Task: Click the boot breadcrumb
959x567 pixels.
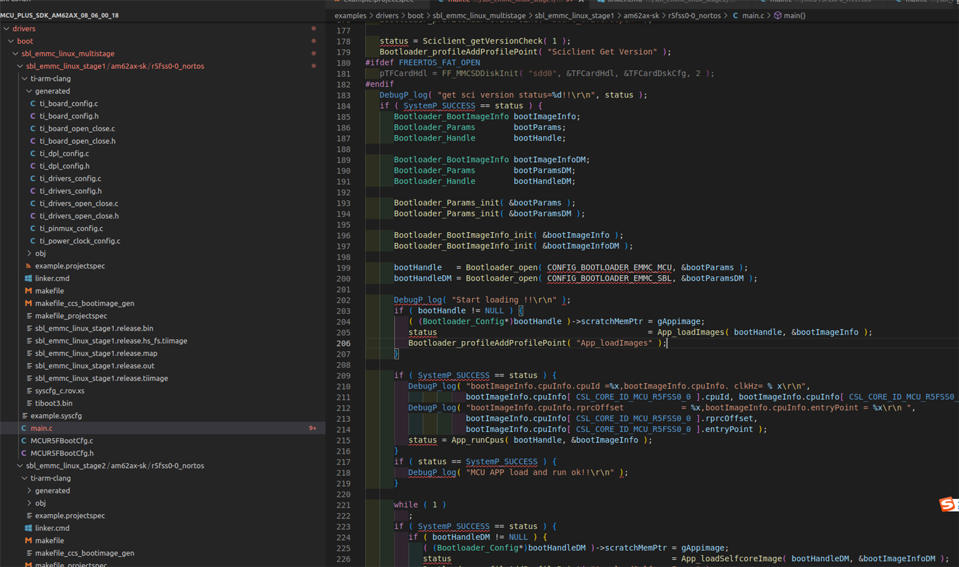Action: pyautogui.click(x=415, y=16)
